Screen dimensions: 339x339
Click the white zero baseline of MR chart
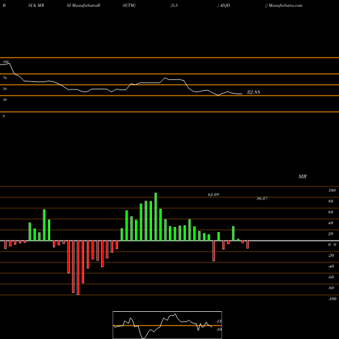point(169,241)
